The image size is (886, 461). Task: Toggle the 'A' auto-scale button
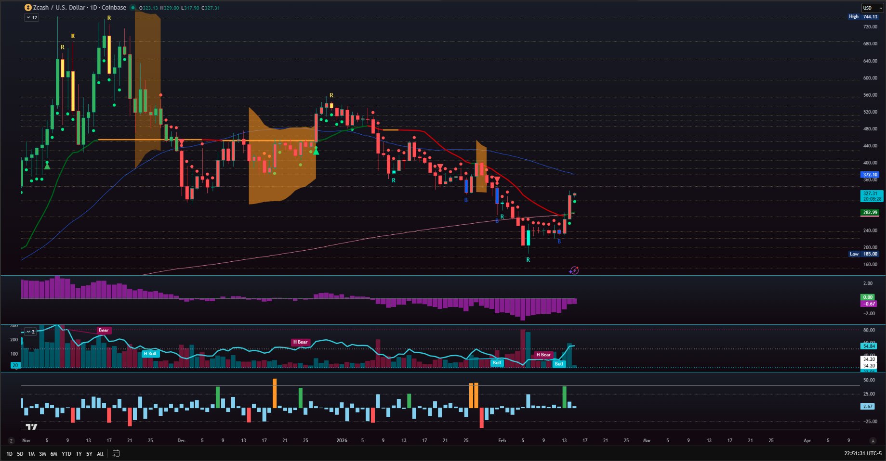(x=872, y=441)
